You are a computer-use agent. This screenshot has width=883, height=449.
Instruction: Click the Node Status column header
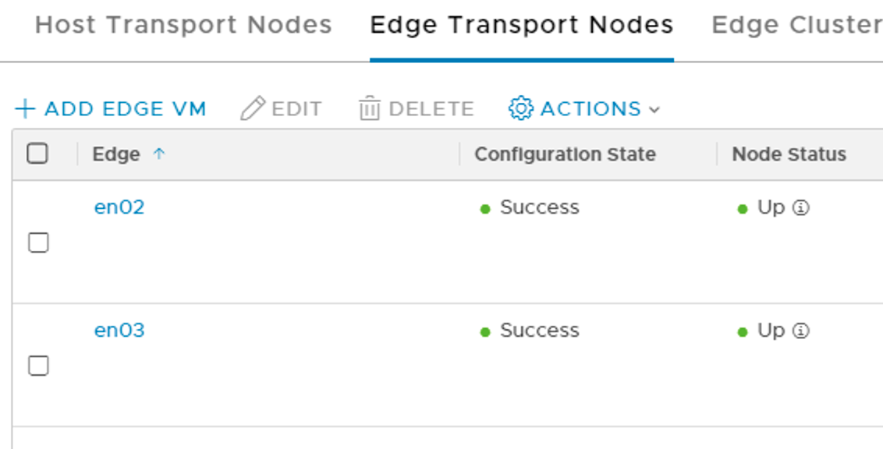click(789, 154)
